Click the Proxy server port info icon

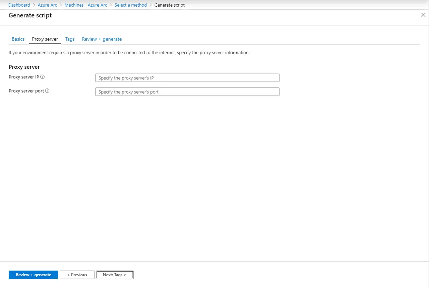click(x=47, y=91)
